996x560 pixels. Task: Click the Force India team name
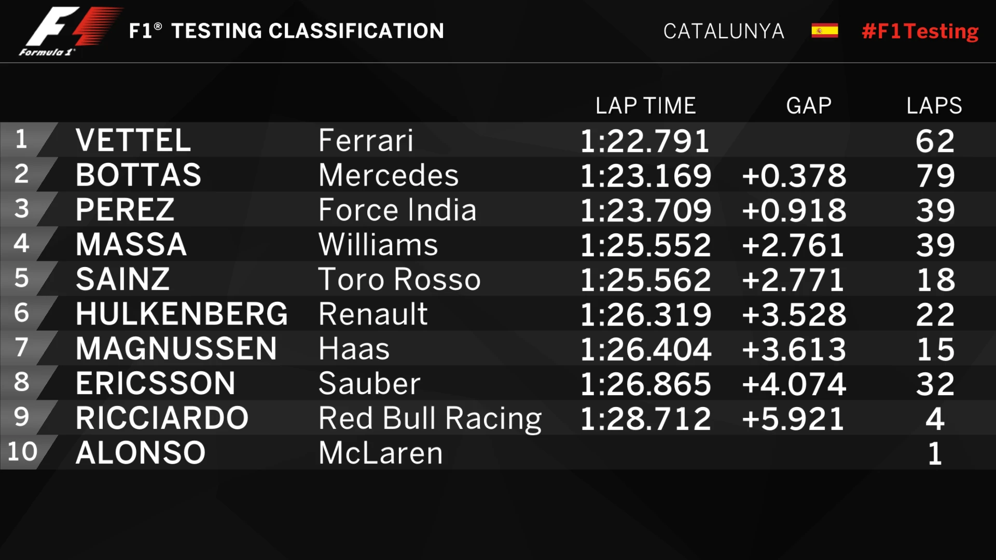pyautogui.click(x=397, y=210)
